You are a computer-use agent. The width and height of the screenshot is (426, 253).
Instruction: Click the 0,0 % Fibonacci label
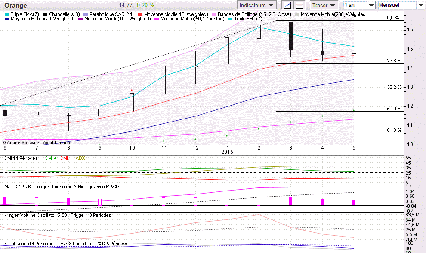pos(393,18)
